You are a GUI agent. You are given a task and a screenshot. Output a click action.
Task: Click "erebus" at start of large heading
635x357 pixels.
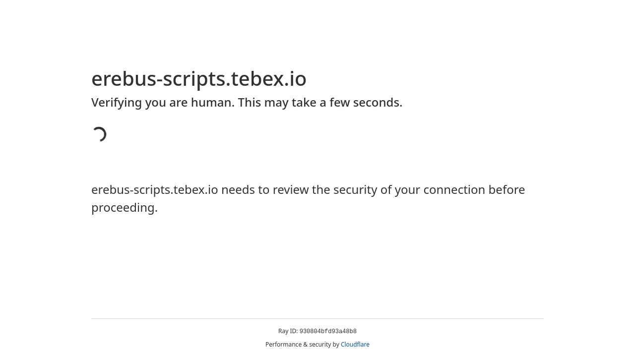[x=124, y=79]
